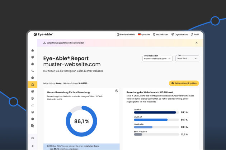Click the help question mark in Gesamtbewertung card
Screen dimensions: 226x150
click(117, 91)
